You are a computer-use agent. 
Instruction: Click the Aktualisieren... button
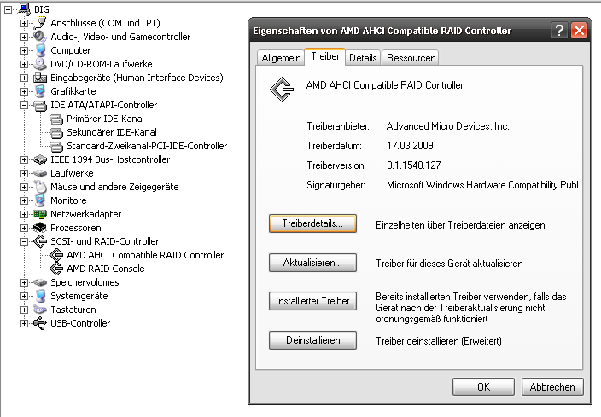(x=312, y=263)
